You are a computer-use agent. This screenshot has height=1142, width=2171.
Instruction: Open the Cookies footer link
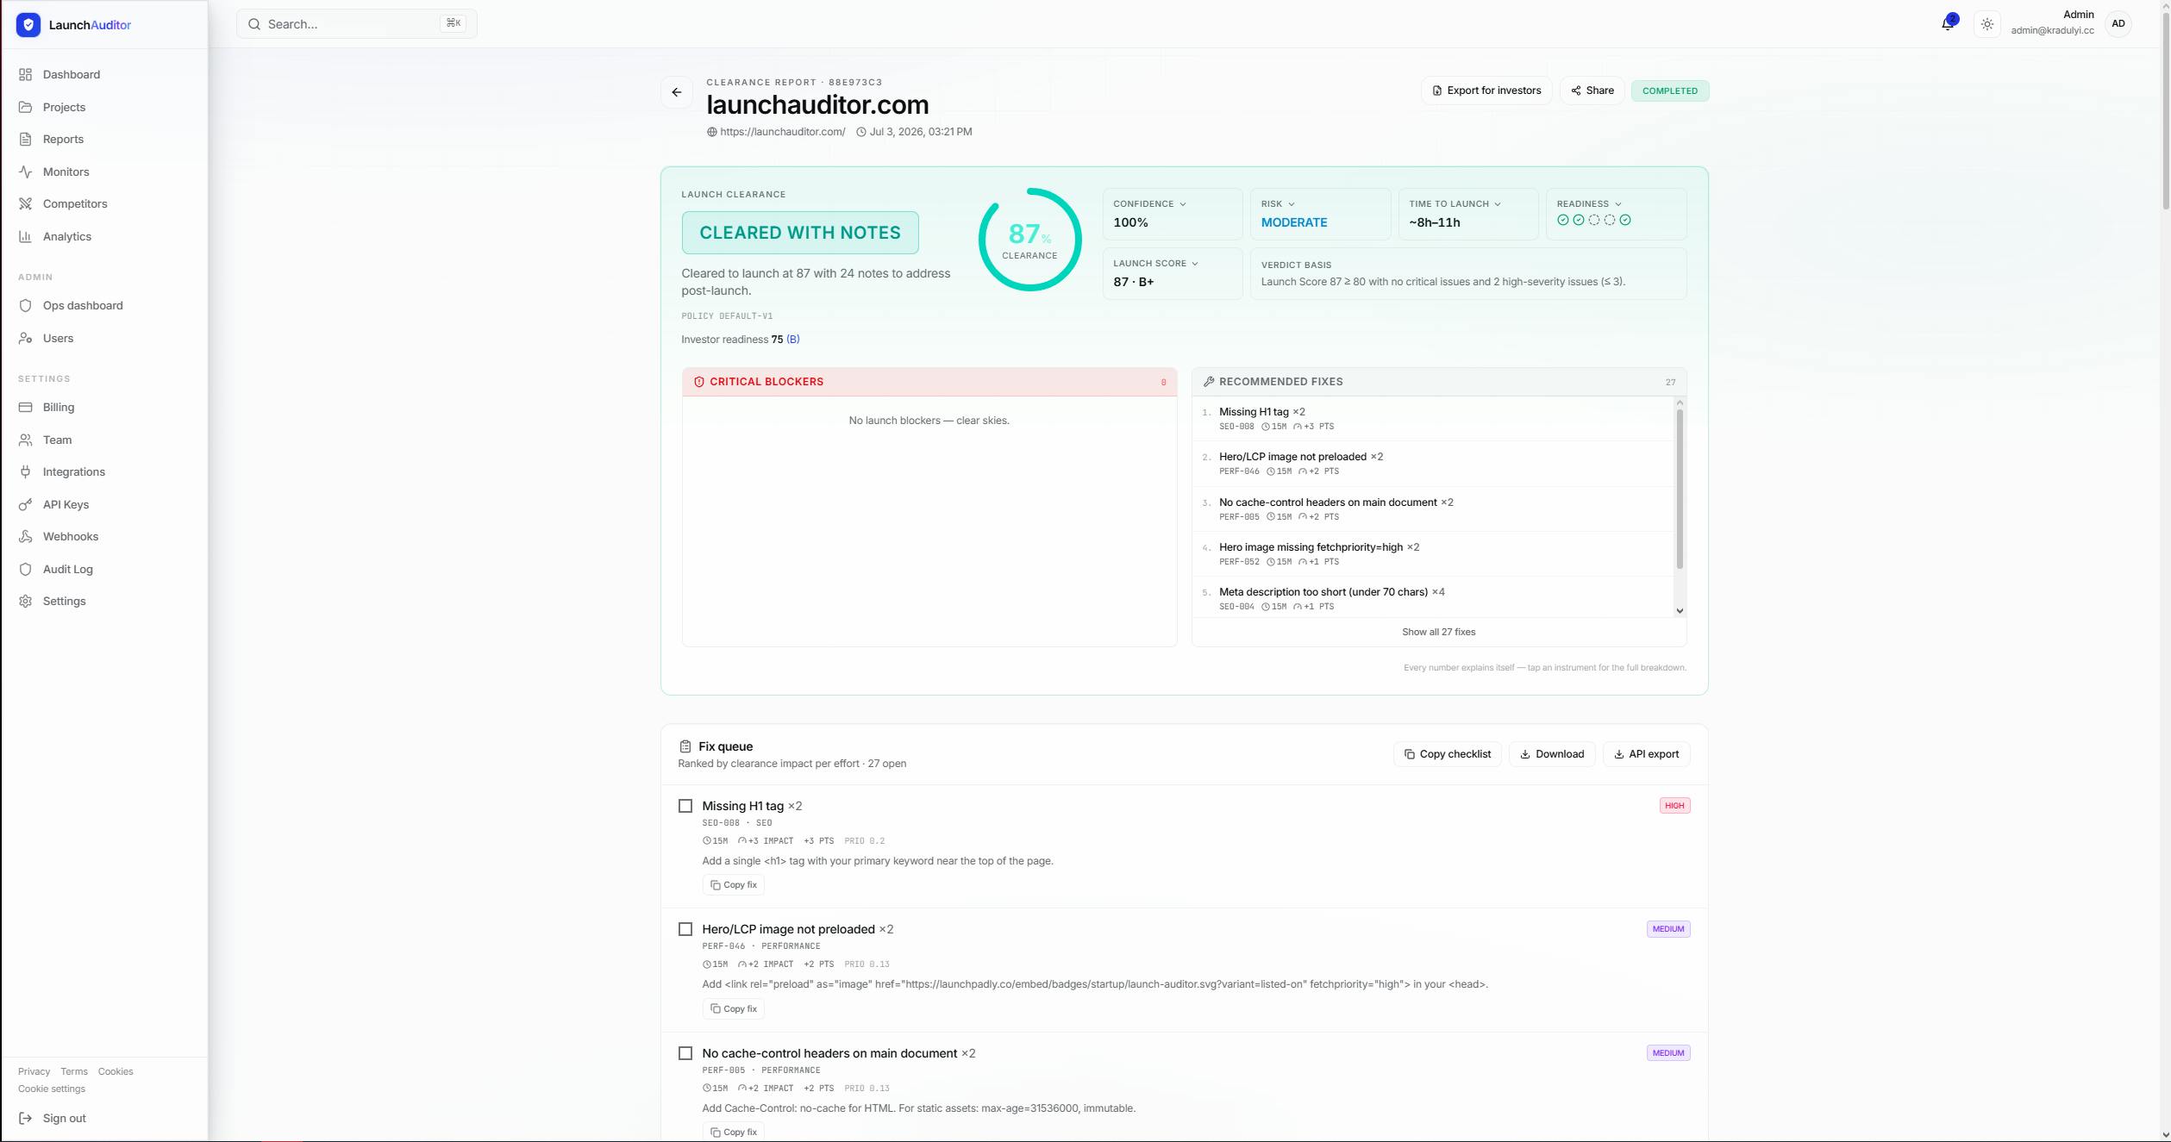116,1072
